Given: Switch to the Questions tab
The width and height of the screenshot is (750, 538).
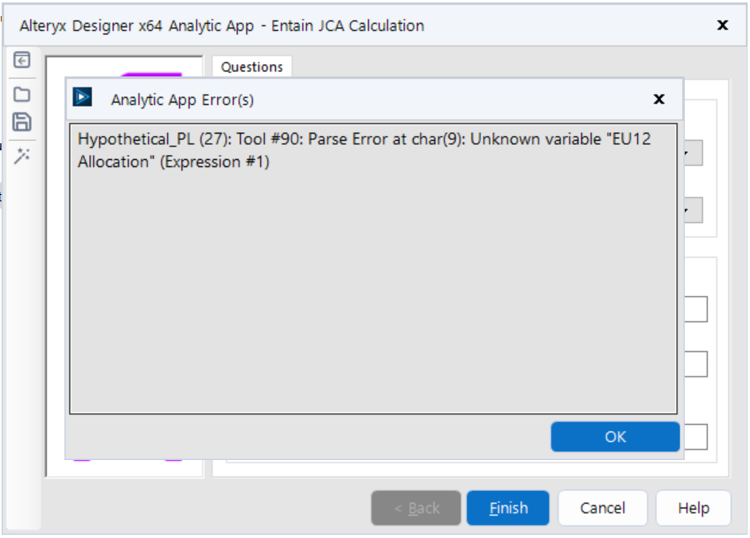Looking at the screenshot, I should point(252,67).
